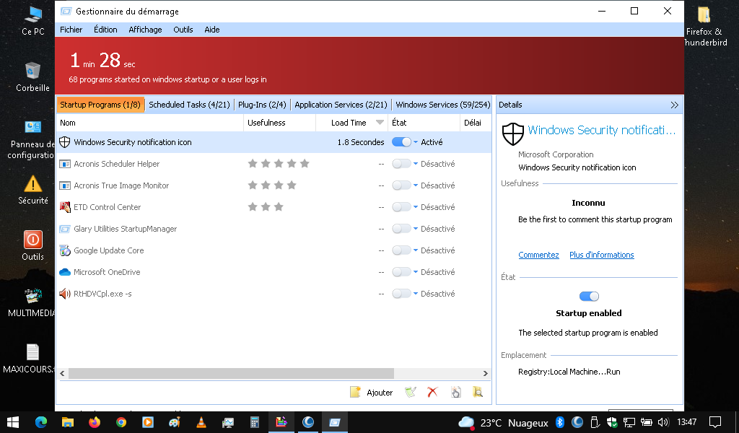739x433 pixels.
Task: Click the Ajouter new-item icon
Action: (355, 392)
